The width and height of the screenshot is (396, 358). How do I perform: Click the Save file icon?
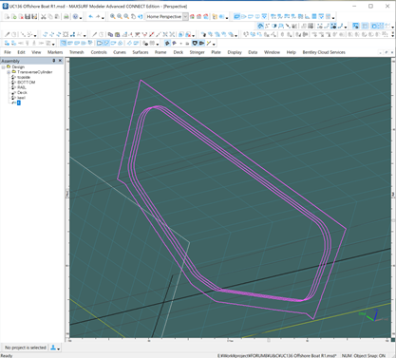28,17
